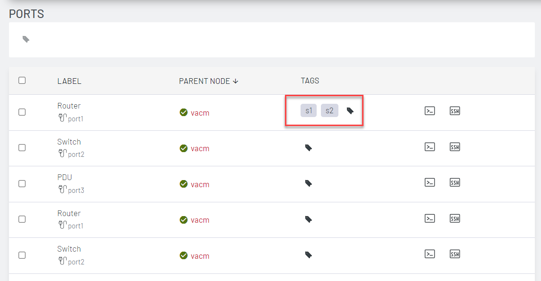Viewport: 541px width, 281px height.
Task: Select all ports with the header checkbox
Action: tap(22, 81)
